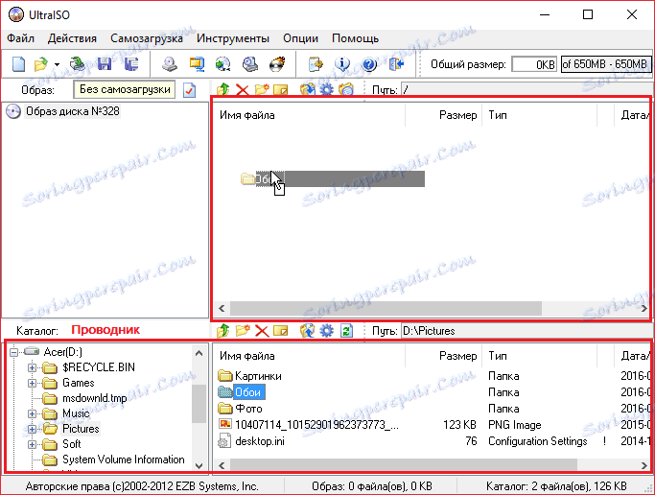Click the red X delete icon in catalog pane
This screenshot has width=655, height=495.
click(262, 331)
